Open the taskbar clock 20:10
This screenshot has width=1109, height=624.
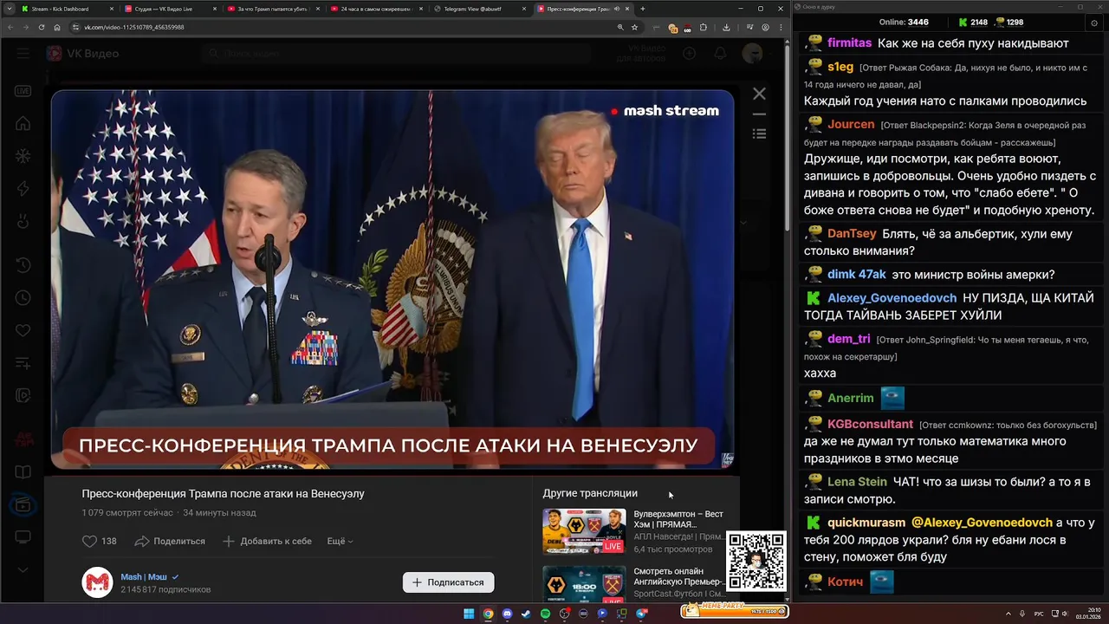click(x=1088, y=613)
